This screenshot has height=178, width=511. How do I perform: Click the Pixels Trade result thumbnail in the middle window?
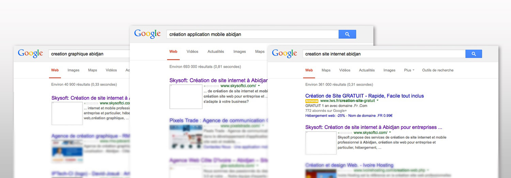(x=186, y=136)
